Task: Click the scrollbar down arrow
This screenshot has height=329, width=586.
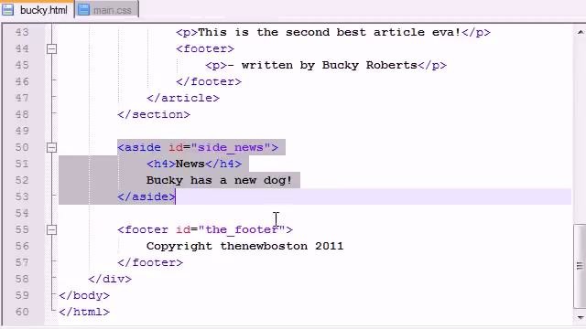Action: click(580, 318)
